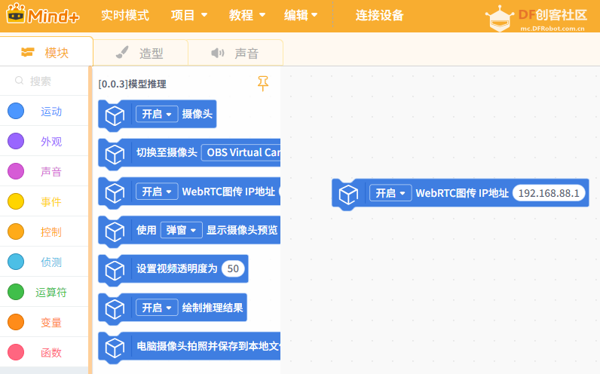Click 运动 category label
This screenshot has height=374, width=600.
click(51, 112)
